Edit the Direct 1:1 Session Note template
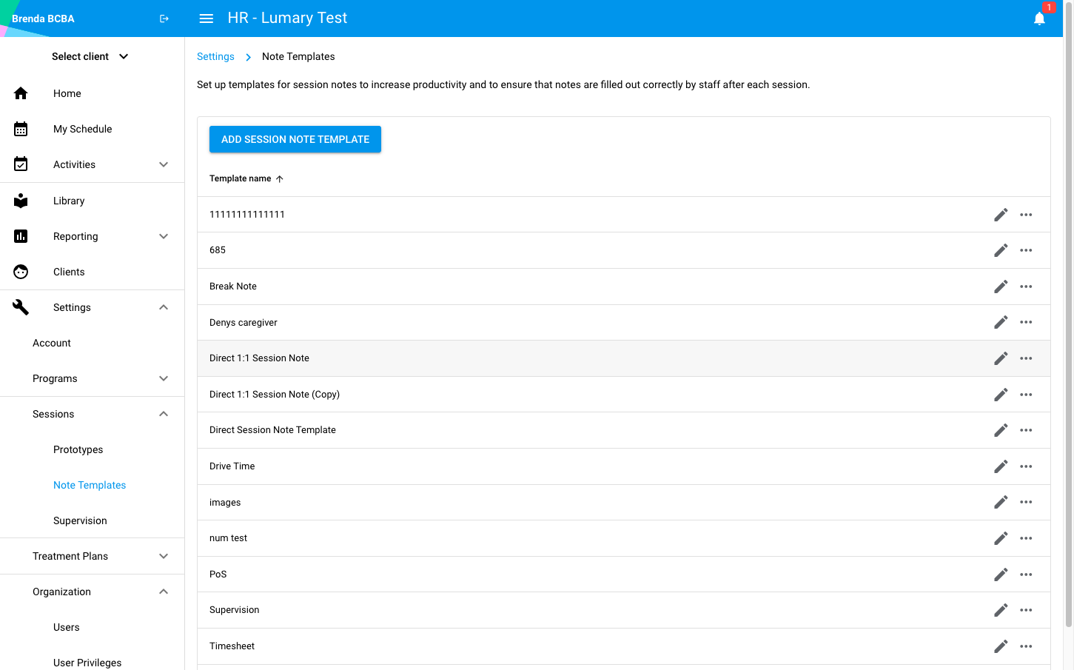This screenshot has width=1074, height=670. click(1001, 358)
